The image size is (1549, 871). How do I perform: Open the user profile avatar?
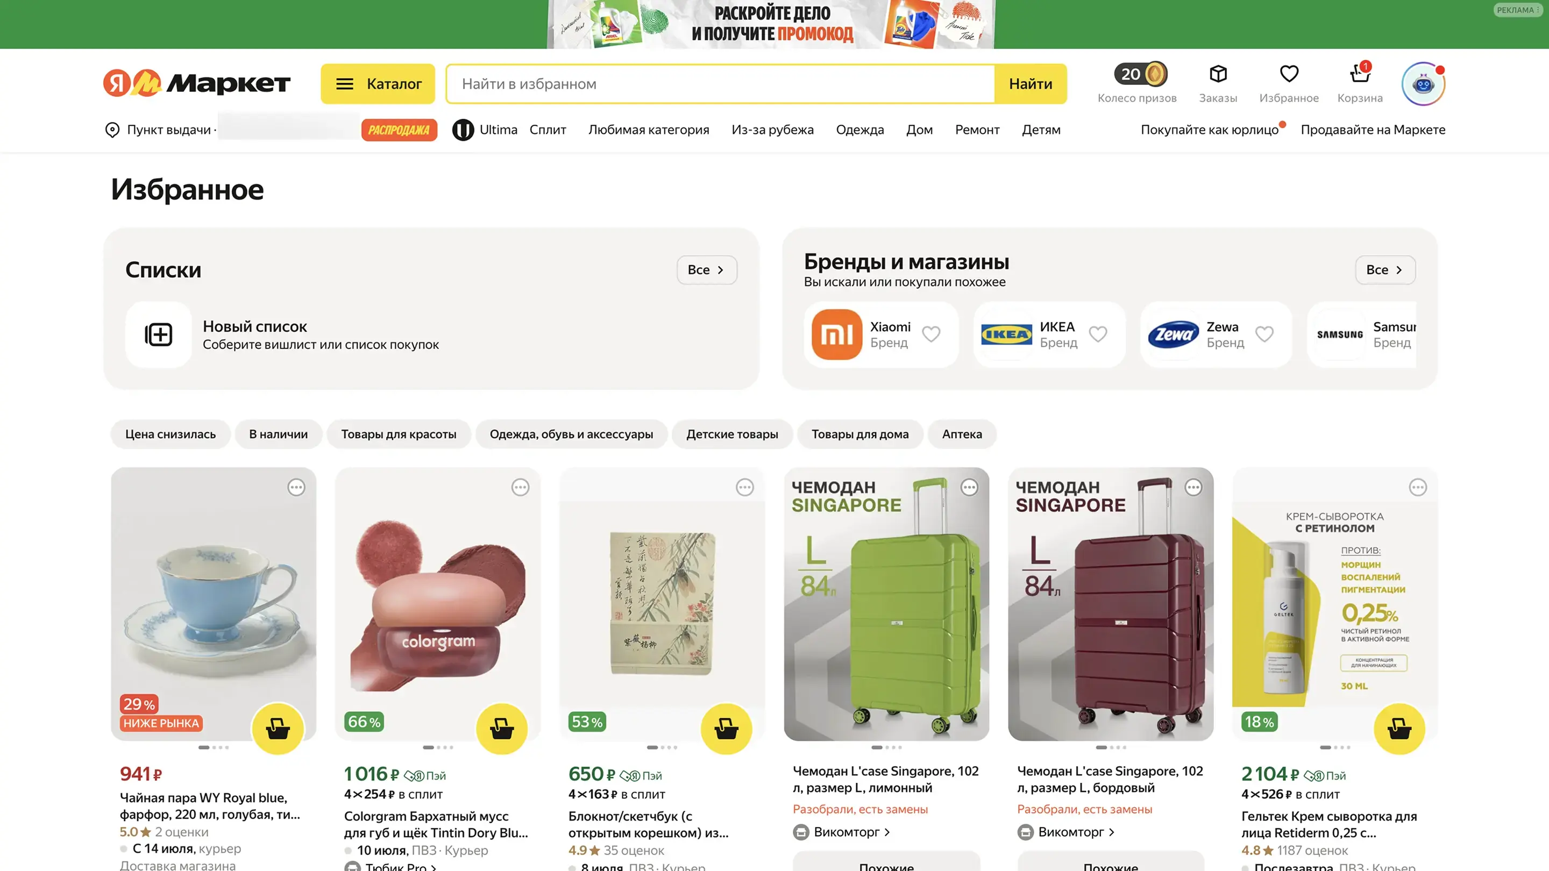coord(1423,83)
